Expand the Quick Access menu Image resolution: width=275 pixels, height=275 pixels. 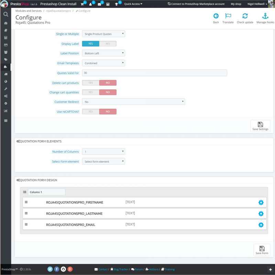tap(133, 4)
